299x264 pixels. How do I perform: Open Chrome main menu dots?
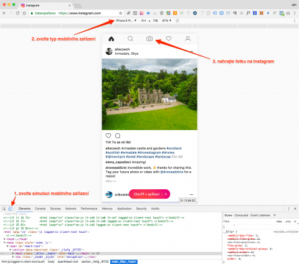pos(295,13)
